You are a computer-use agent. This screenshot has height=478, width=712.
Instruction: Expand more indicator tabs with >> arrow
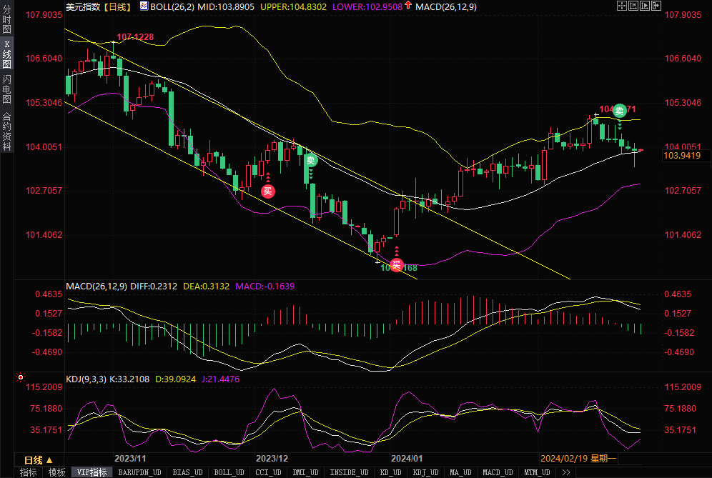click(565, 472)
